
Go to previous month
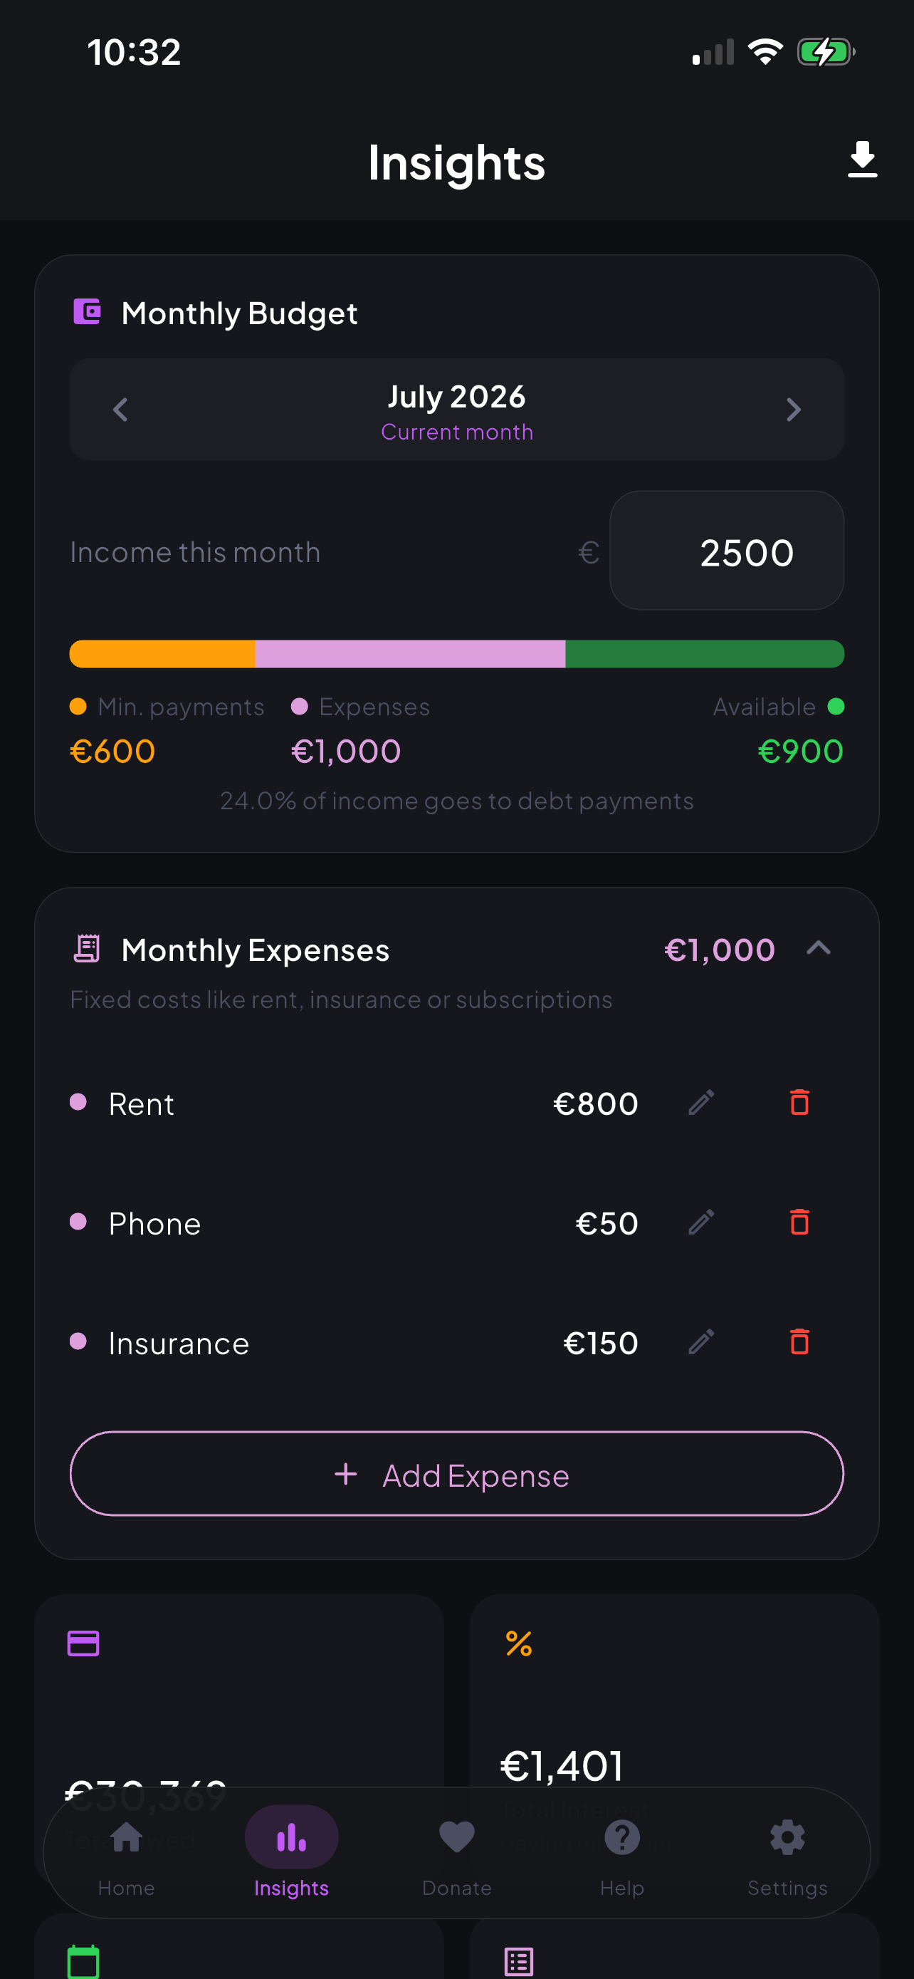point(120,410)
